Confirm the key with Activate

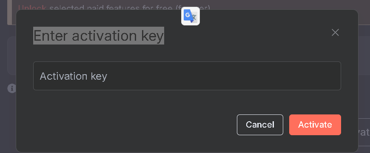[315, 125]
